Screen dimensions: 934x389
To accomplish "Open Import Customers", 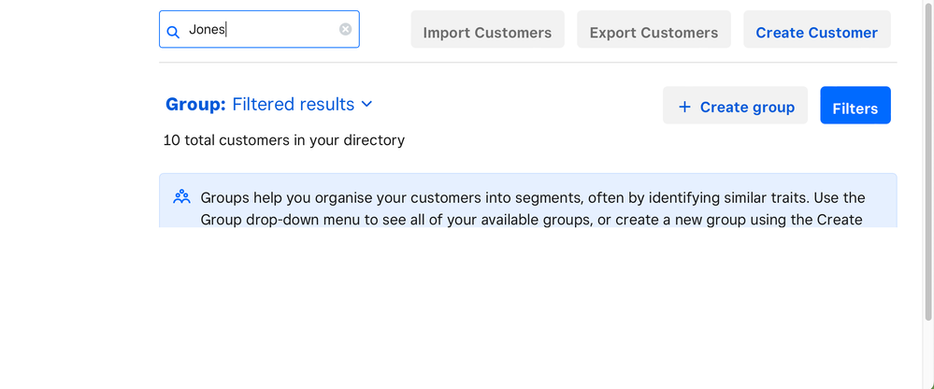I will click(x=487, y=32).
